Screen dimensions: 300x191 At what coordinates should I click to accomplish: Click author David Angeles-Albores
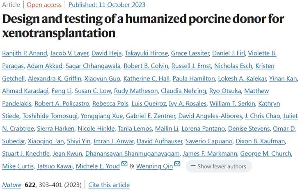point(210,116)
